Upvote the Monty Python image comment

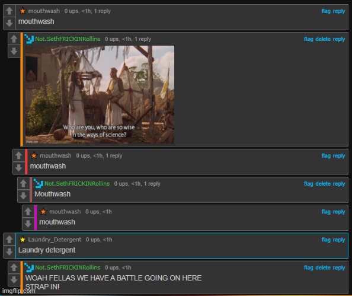tap(14, 39)
